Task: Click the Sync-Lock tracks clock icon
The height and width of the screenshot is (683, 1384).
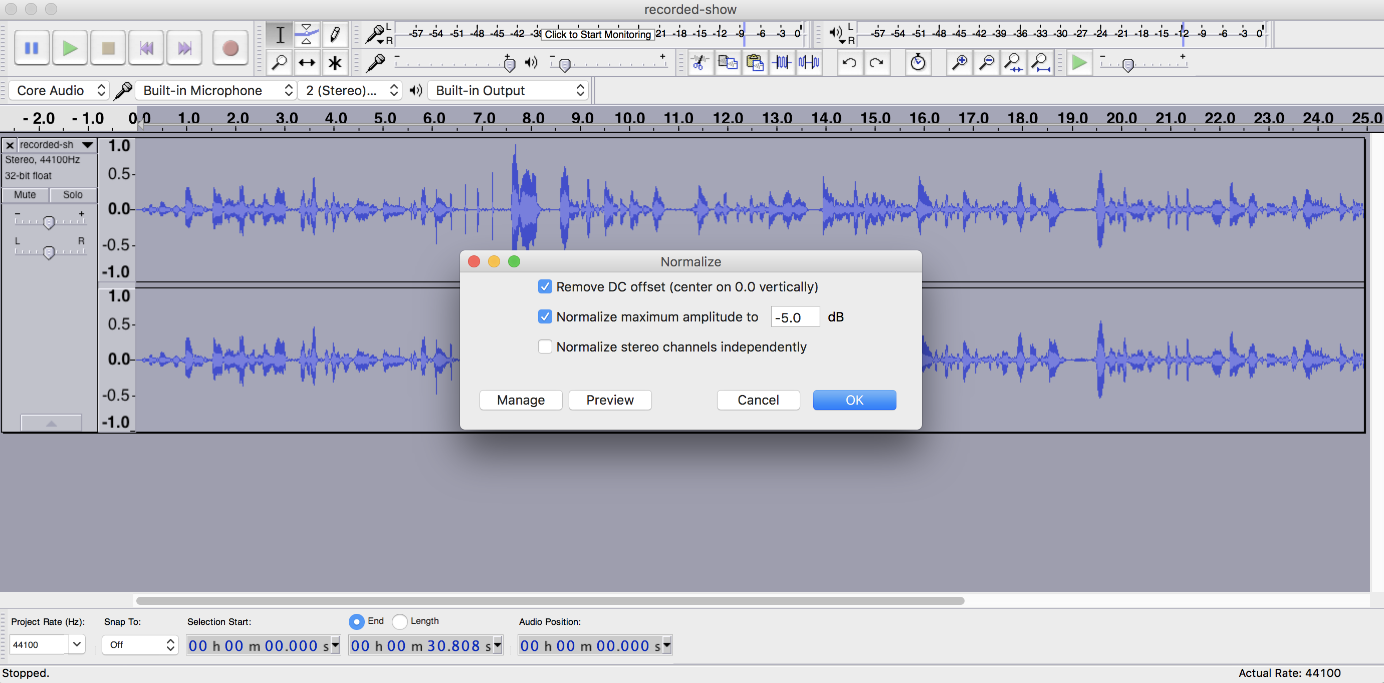Action: [x=917, y=63]
